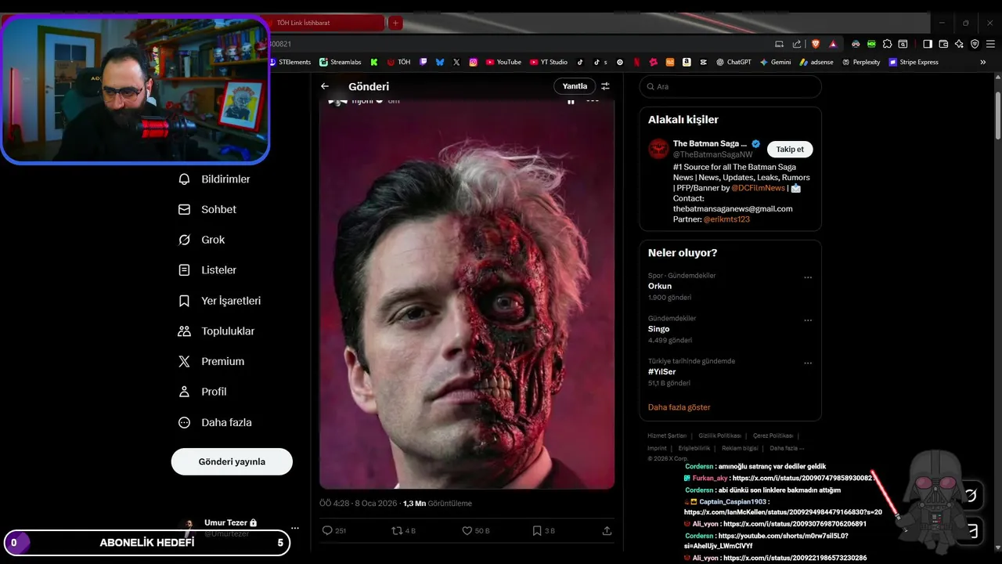Viewport: 1002px width, 564px height.
Task: Go back using the Gönderi arrow
Action: click(325, 86)
